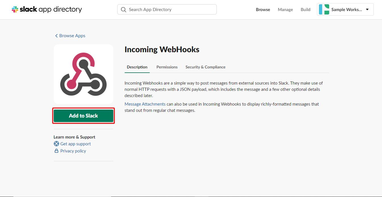This screenshot has width=382, height=197.
Task: Click the Incoming WebHooks heading
Action: (x=162, y=49)
